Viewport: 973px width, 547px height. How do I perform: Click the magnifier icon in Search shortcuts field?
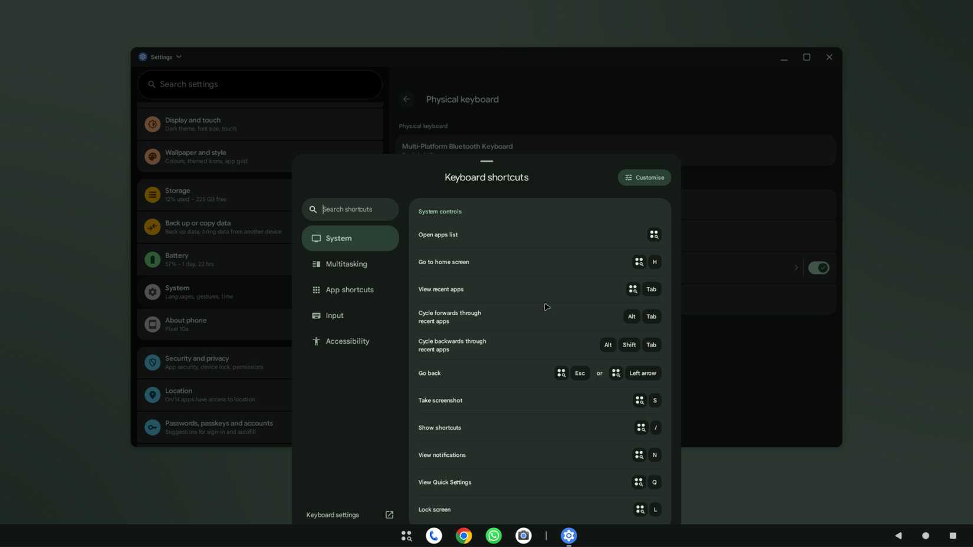click(x=313, y=209)
